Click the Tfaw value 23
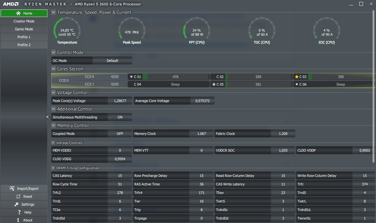The image size is (376, 223). pyautogui.click(x=283, y=193)
